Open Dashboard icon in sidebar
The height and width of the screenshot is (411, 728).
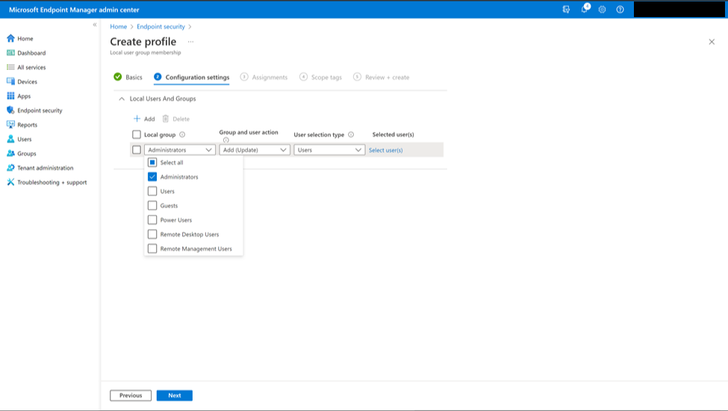tap(10, 52)
